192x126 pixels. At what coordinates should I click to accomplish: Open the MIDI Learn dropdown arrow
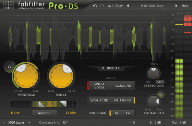coord(29,123)
